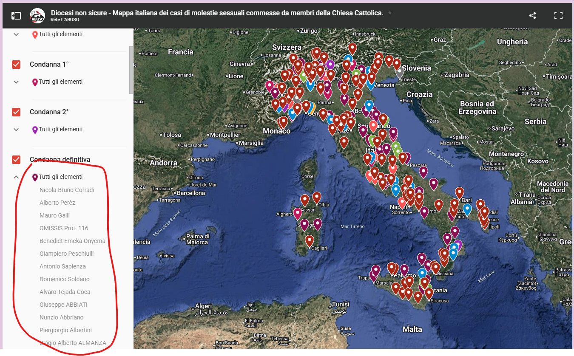Click Giampiero Peschiulli in the list
This screenshot has width=574, height=356.
[66, 254]
